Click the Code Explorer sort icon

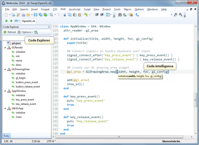tap(36, 32)
